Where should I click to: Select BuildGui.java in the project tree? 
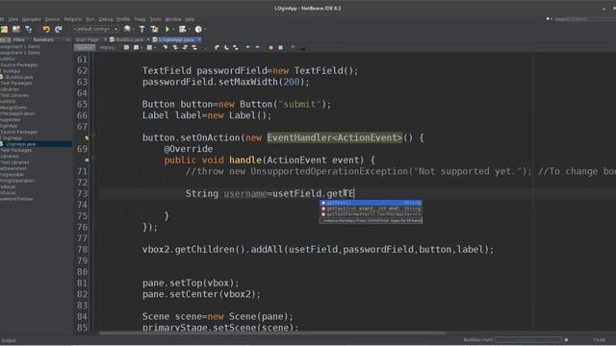pos(19,77)
